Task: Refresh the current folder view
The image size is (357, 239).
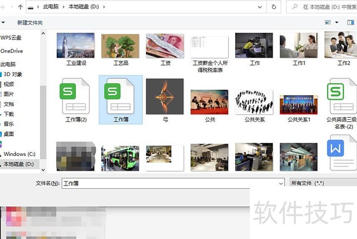Action: (x=274, y=7)
